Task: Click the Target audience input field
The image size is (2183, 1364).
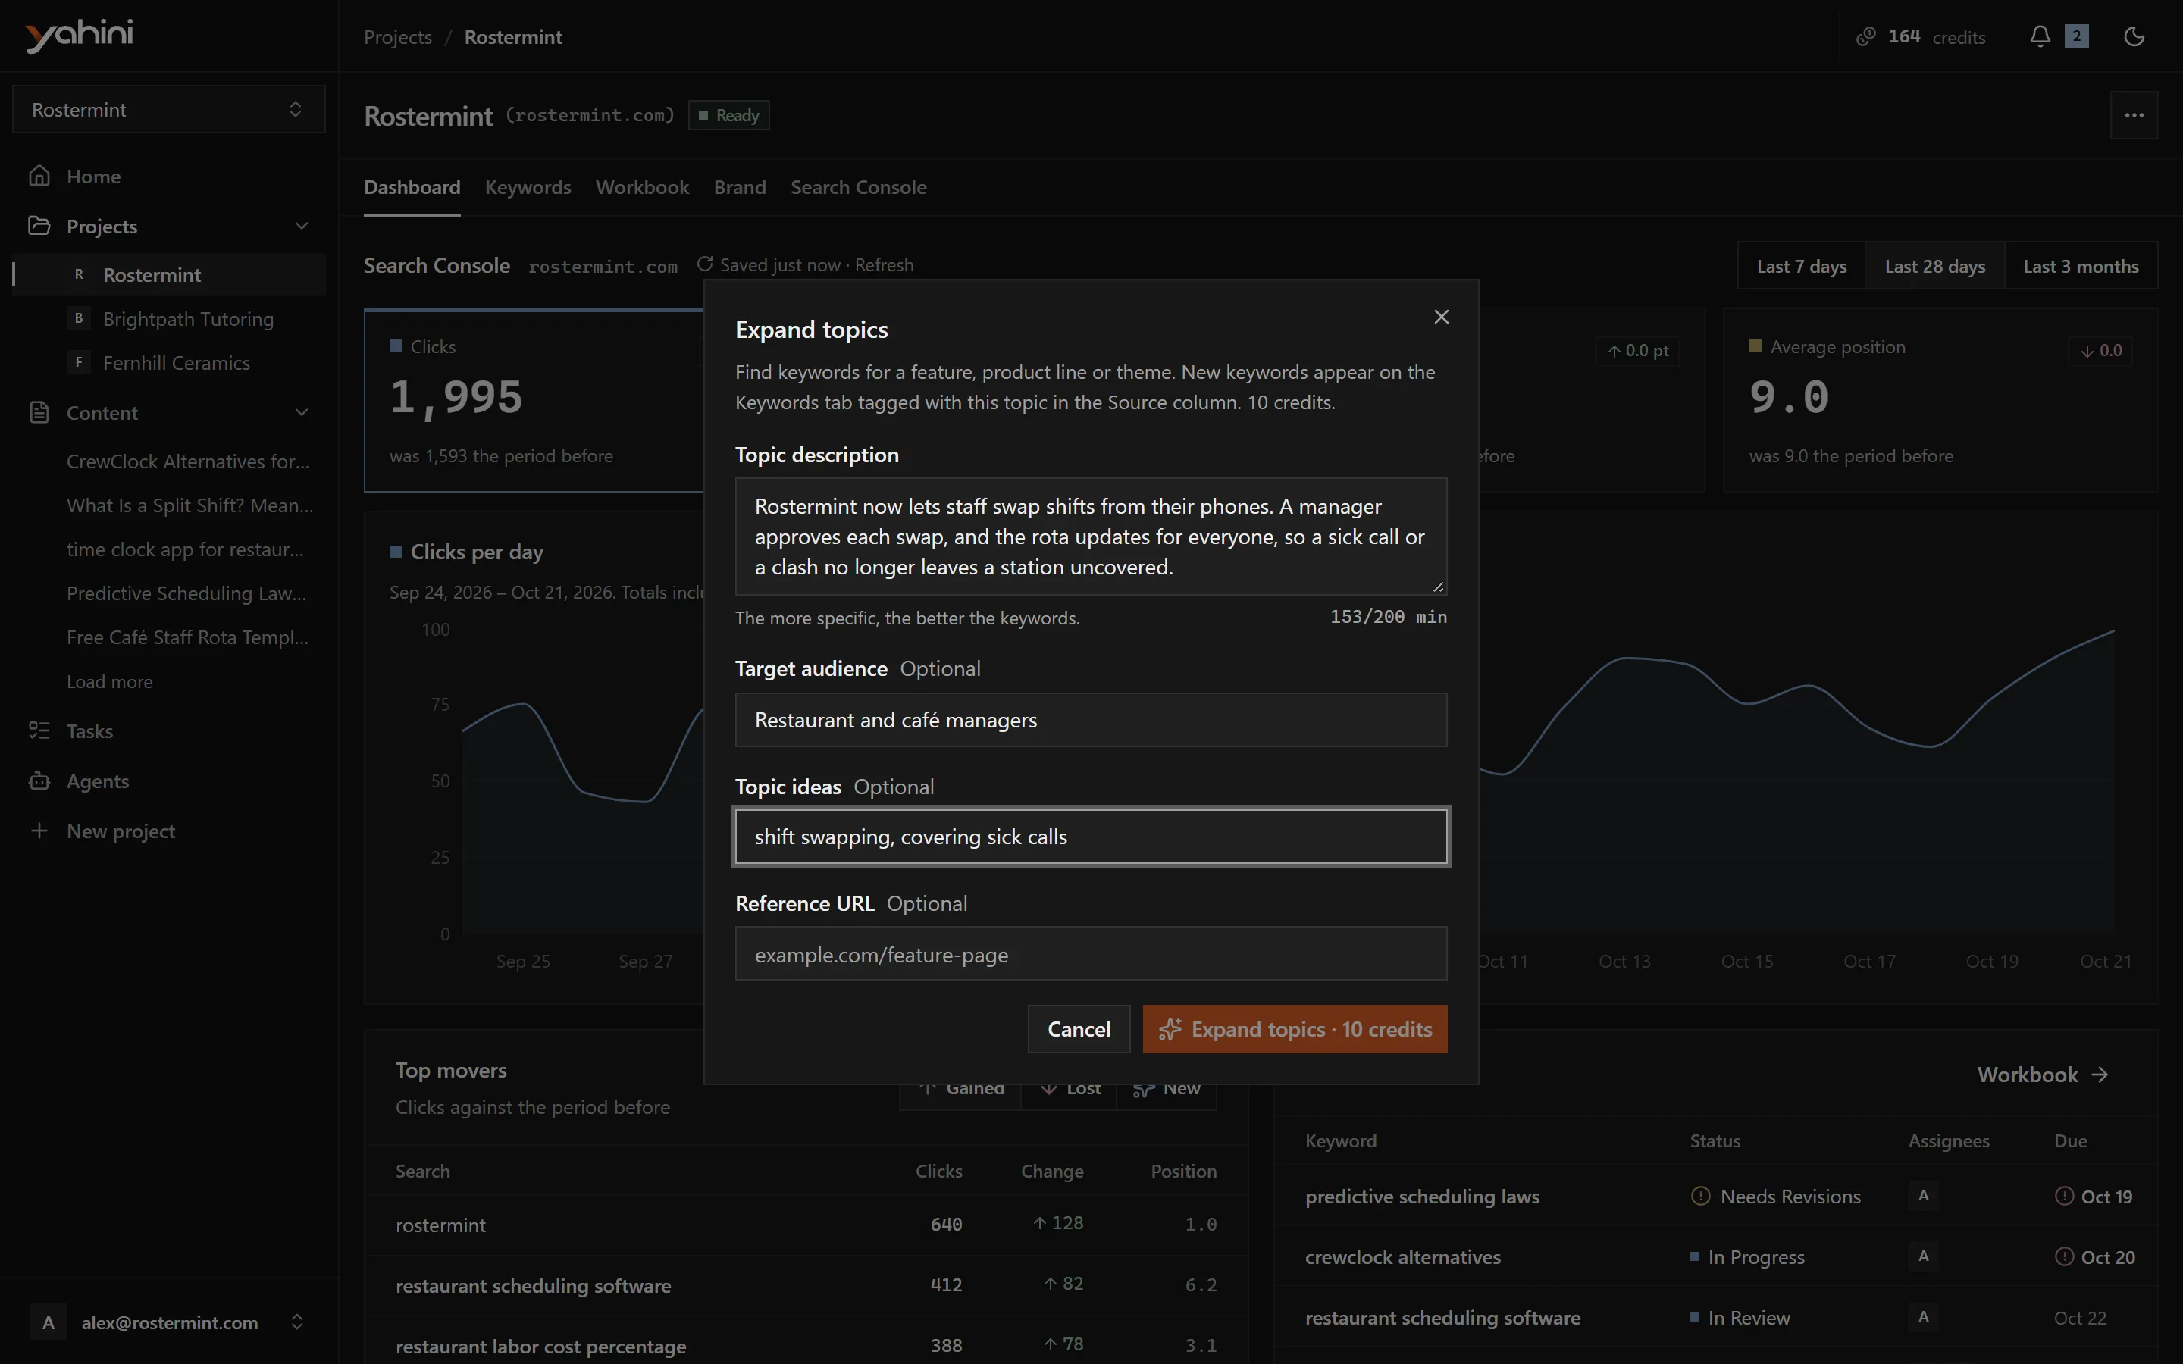Action: [x=1091, y=720]
